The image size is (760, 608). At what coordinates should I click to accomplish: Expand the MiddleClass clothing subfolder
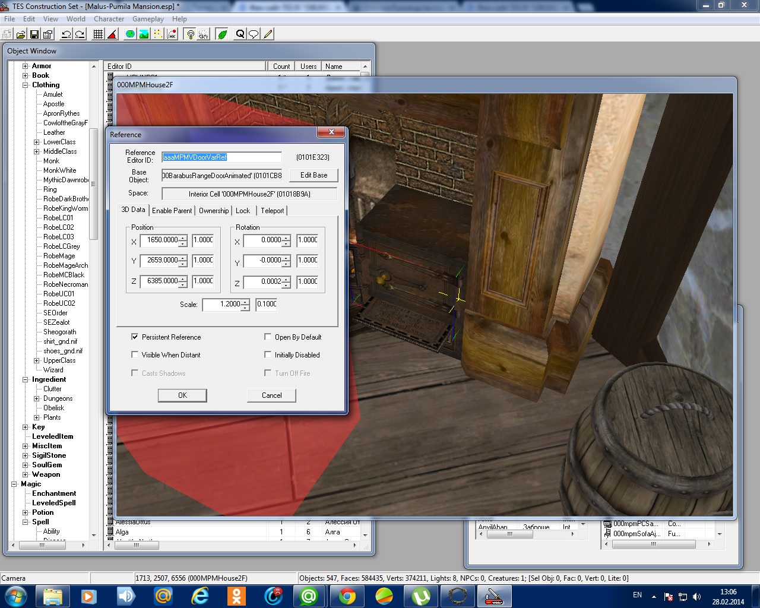coord(37,151)
